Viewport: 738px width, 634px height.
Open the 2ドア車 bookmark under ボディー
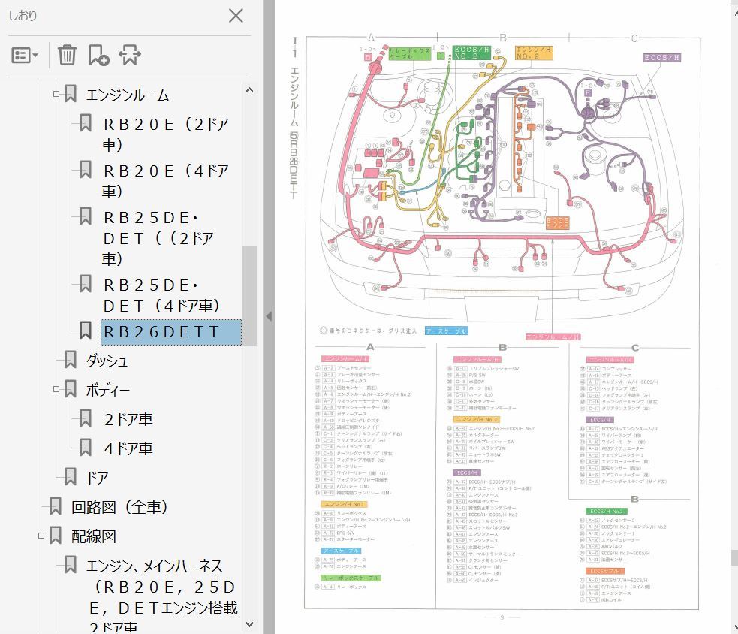[x=128, y=419]
